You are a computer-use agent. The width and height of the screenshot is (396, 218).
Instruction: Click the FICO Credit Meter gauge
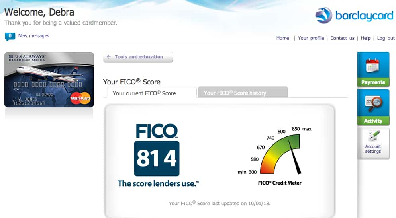point(281,154)
